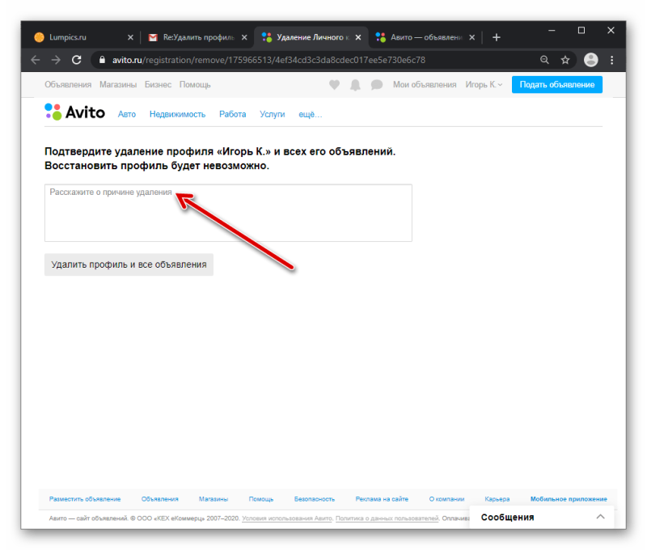Open the Магазины top menu link
647x550 pixels.
(118, 85)
